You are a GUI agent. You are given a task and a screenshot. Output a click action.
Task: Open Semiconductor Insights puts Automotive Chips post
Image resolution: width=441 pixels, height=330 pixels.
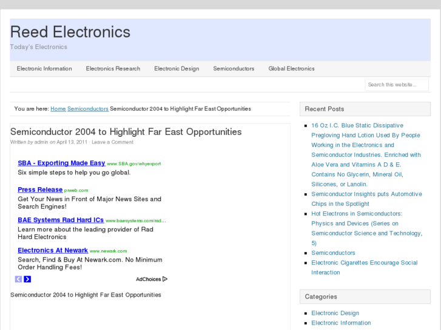tap(366, 199)
